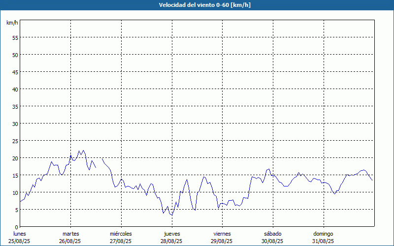Click the 55 value on the y-axis
Screen dimensions: 394x246
[x=15, y=37]
